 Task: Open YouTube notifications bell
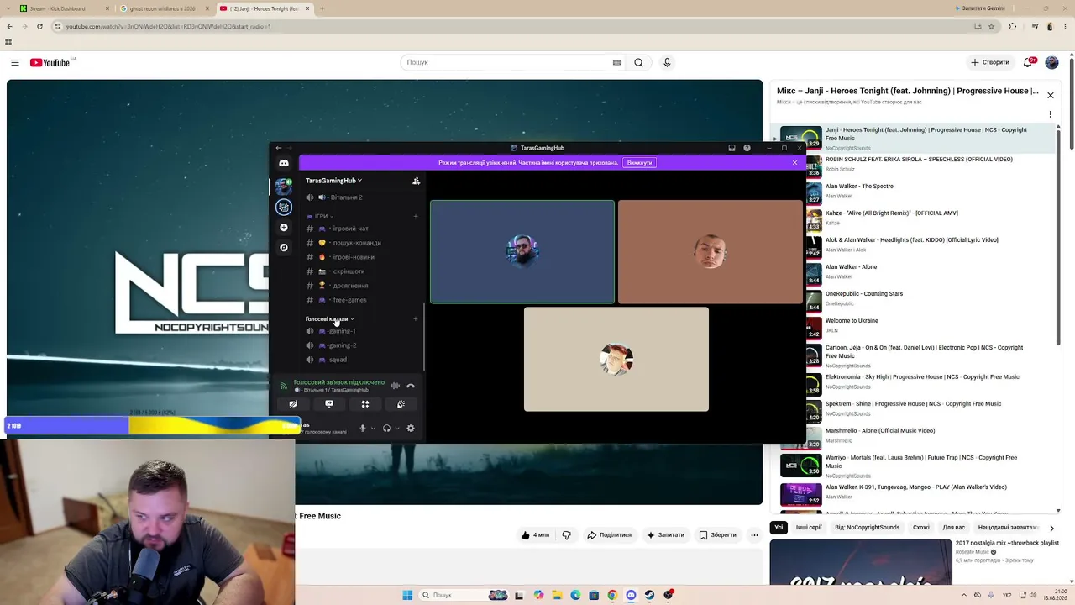pos(1028,62)
